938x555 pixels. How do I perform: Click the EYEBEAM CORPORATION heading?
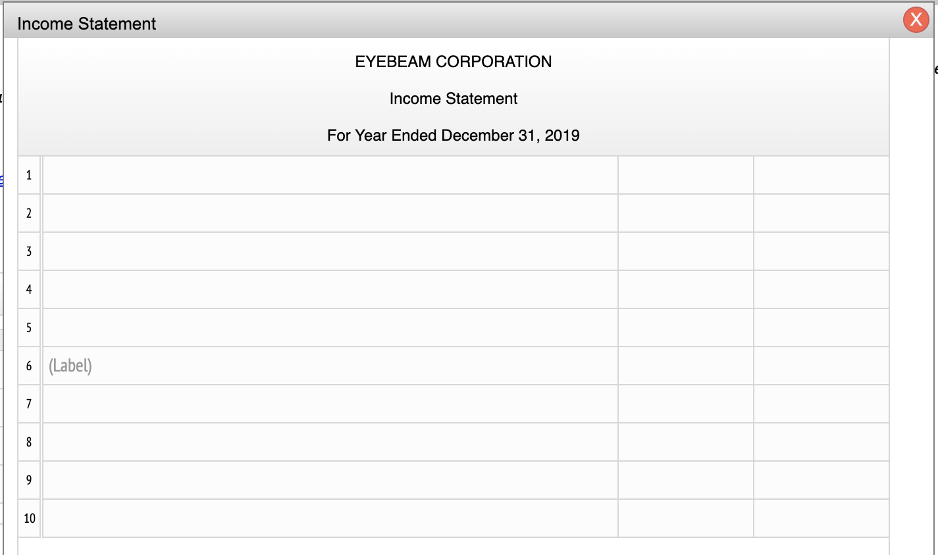[x=454, y=62]
